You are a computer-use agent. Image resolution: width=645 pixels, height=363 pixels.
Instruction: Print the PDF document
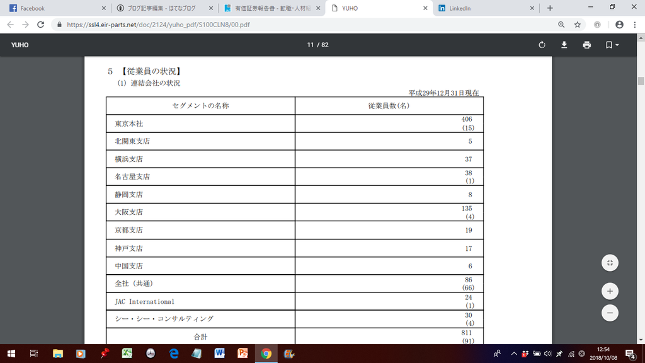(587, 45)
